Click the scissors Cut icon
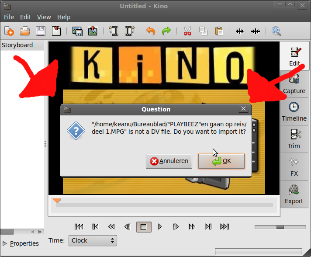 (187, 31)
